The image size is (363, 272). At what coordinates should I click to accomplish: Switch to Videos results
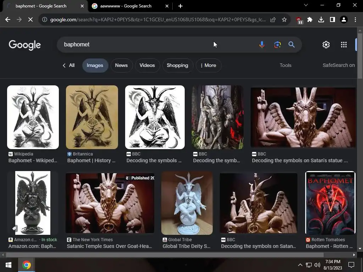click(x=147, y=66)
